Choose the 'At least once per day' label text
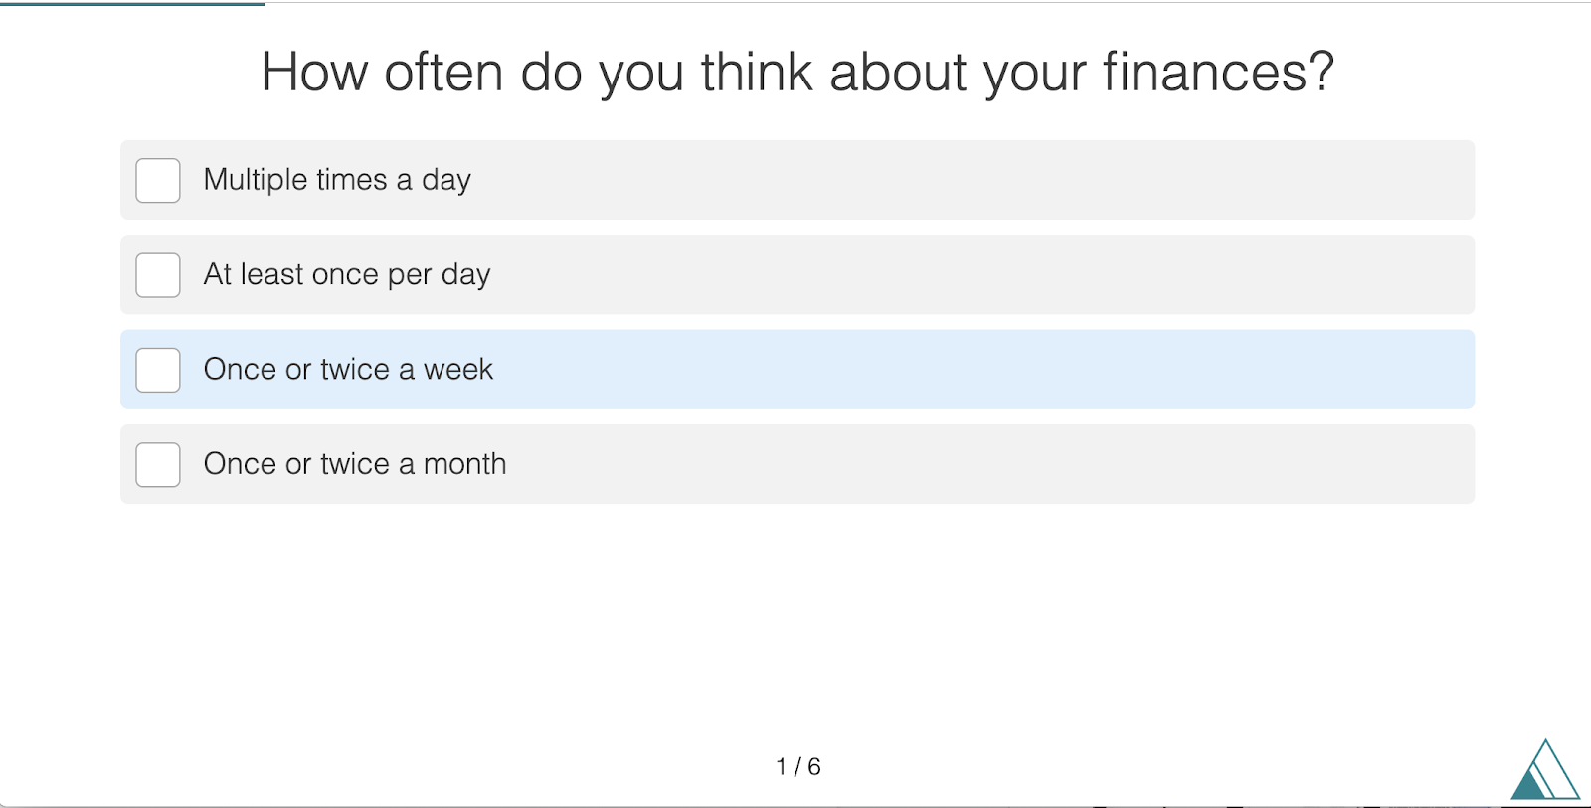1591x808 pixels. pyautogui.click(x=347, y=274)
